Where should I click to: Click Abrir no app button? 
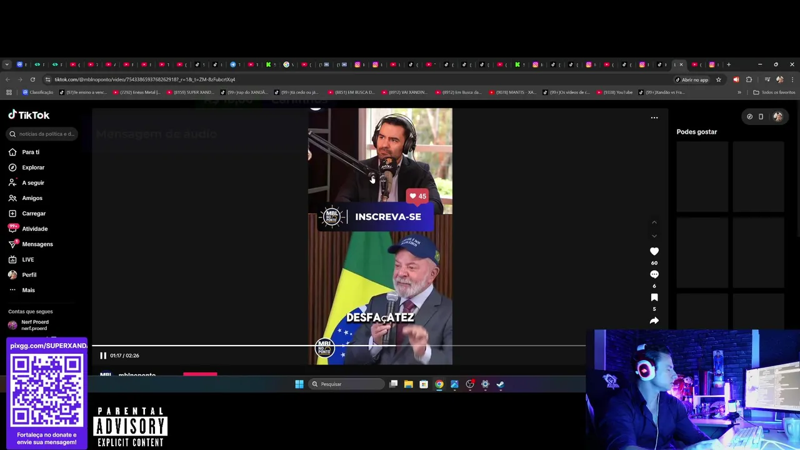[x=692, y=80]
